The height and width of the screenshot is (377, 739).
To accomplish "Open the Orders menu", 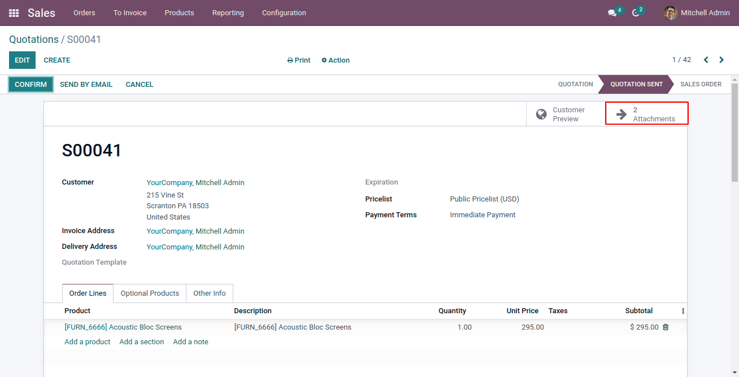I will (84, 13).
